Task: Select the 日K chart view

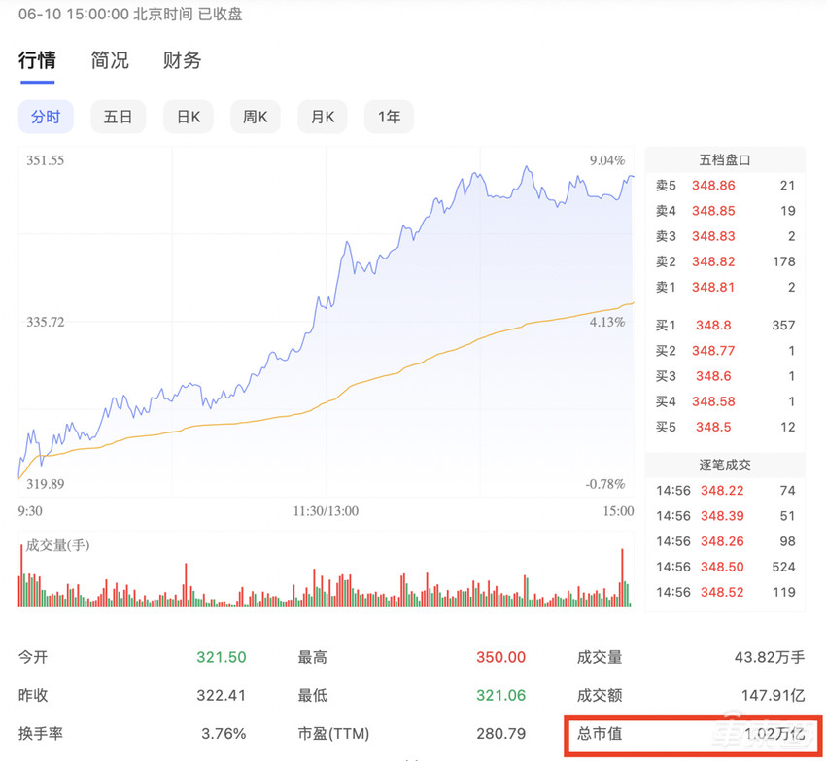Action: point(188,116)
